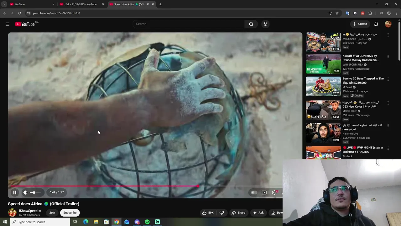Open the Google Translate extension icon

(347, 13)
